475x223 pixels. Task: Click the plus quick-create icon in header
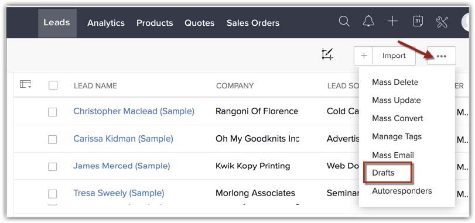(392, 22)
